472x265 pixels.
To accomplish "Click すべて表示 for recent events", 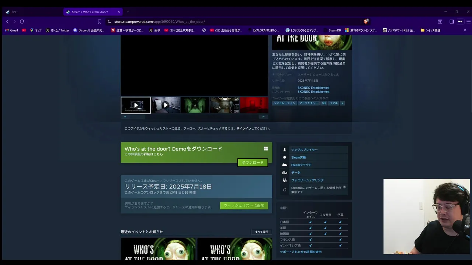I will (x=261, y=232).
